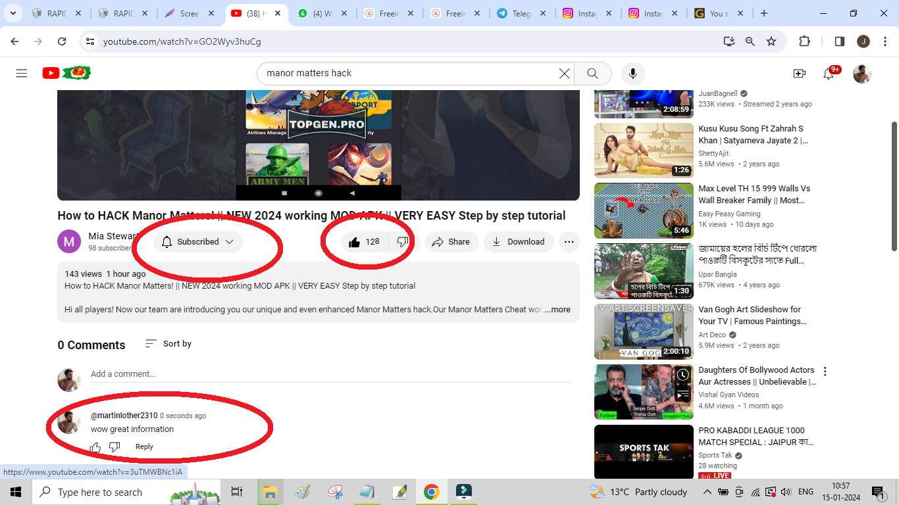Click the ENG language indicator
899x505 pixels.
point(806,492)
